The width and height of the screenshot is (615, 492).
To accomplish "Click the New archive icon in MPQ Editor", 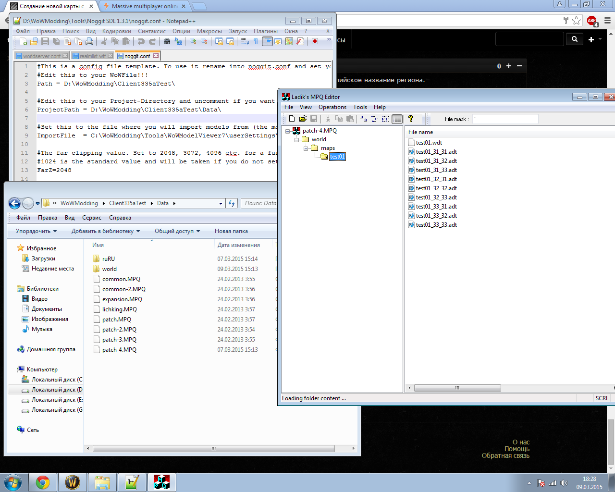I will 292,119.
